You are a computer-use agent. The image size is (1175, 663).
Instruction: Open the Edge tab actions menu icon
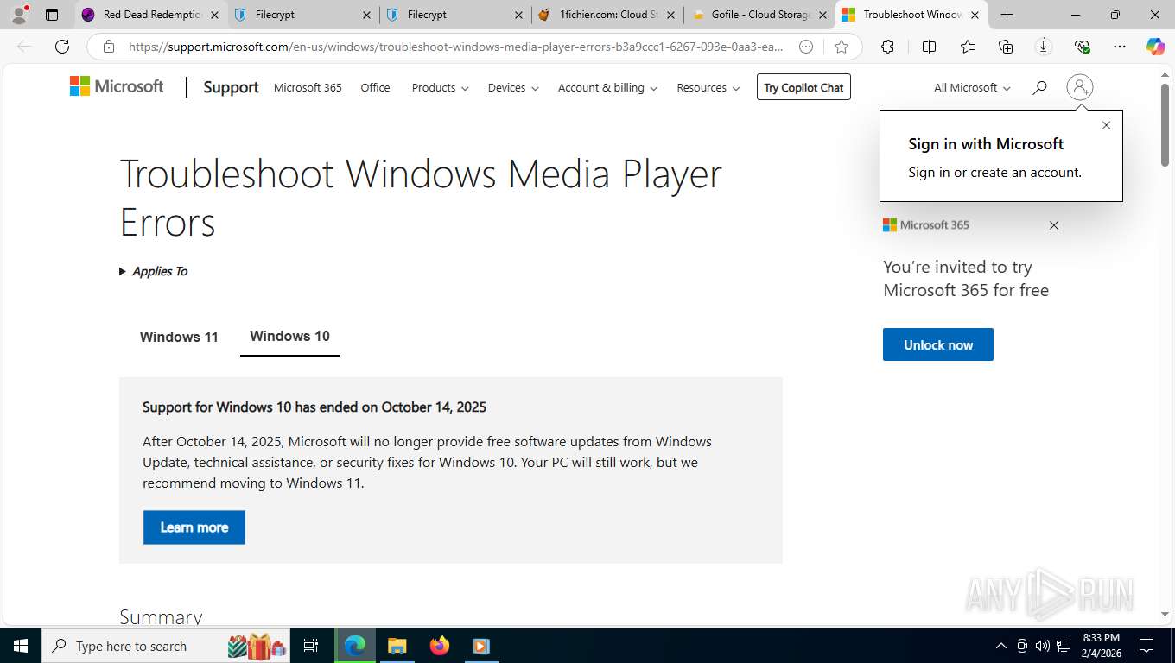pyautogui.click(x=52, y=15)
